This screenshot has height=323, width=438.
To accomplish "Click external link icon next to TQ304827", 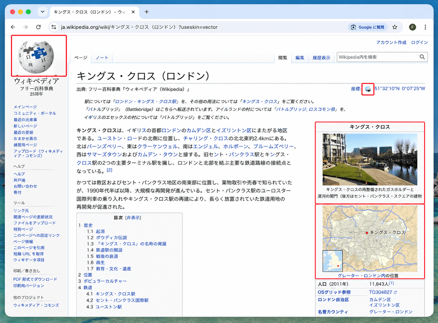I will click(395, 292).
